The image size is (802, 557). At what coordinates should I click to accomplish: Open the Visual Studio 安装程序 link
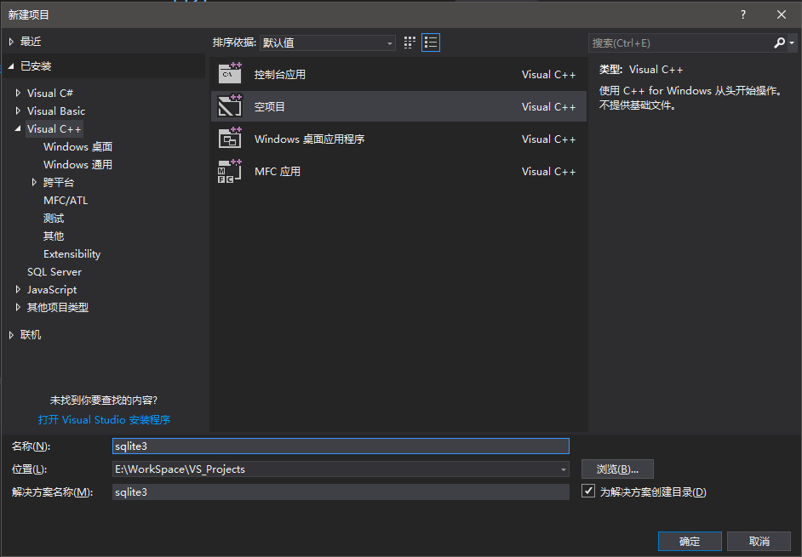click(x=104, y=420)
